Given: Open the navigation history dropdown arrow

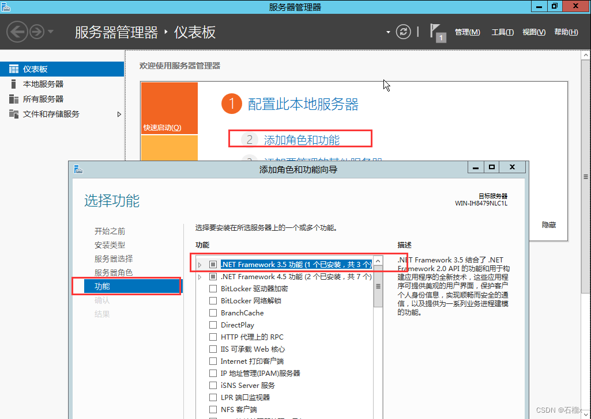Looking at the screenshot, I should click(x=51, y=32).
